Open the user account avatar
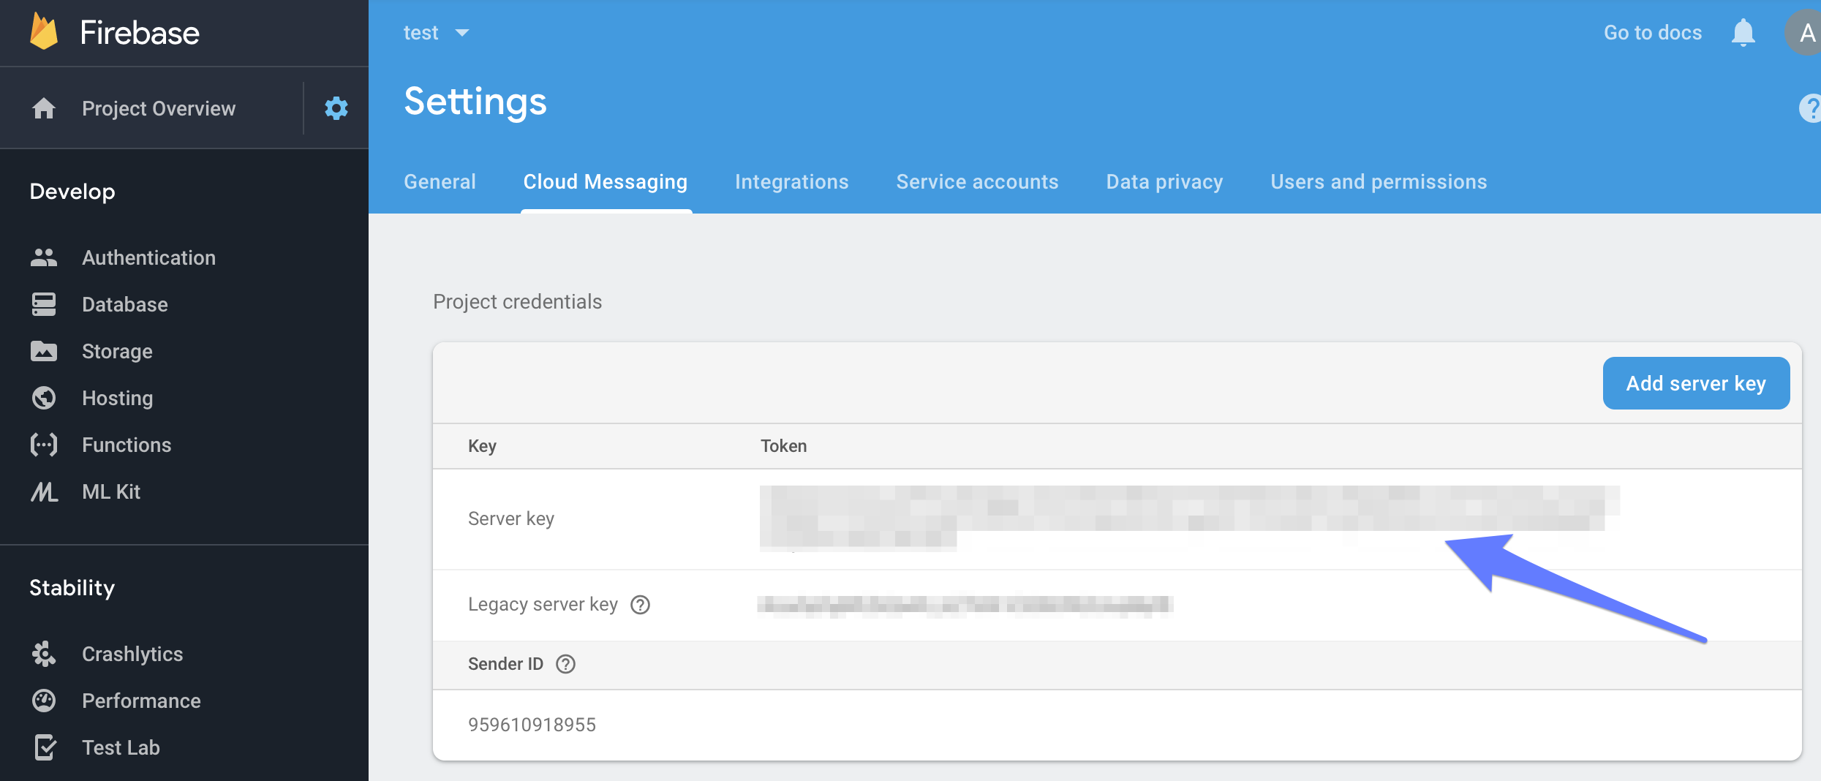This screenshot has width=1821, height=781. click(x=1803, y=32)
